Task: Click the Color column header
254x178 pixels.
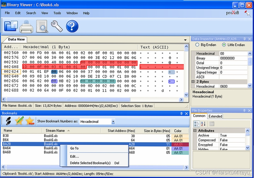Action: (180, 131)
